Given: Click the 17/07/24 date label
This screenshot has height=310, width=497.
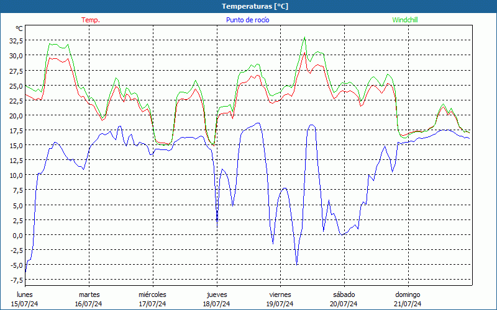Looking at the screenshot, I should click(x=153, y=304).
